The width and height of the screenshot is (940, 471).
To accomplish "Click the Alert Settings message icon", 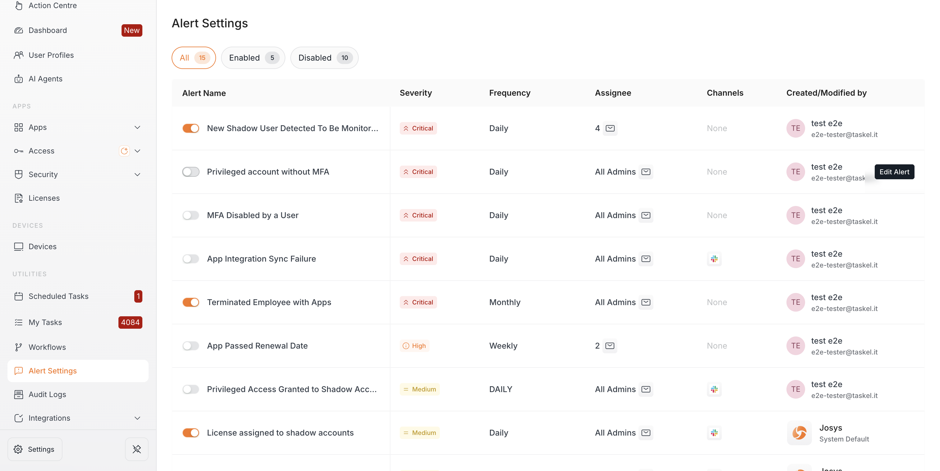I will click(19, 371).
